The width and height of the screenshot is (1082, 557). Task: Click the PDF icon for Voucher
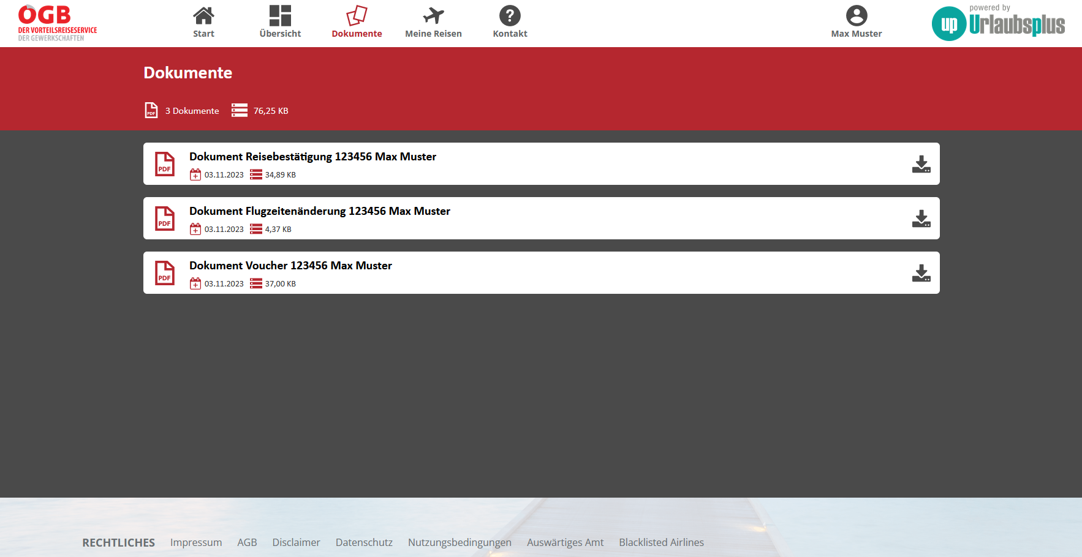click(165, 273)
